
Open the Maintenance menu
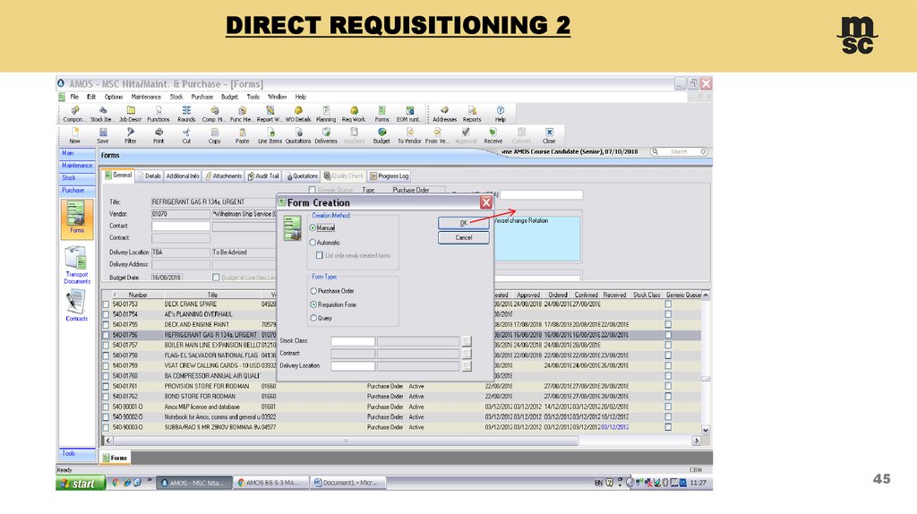pos(146,97)
